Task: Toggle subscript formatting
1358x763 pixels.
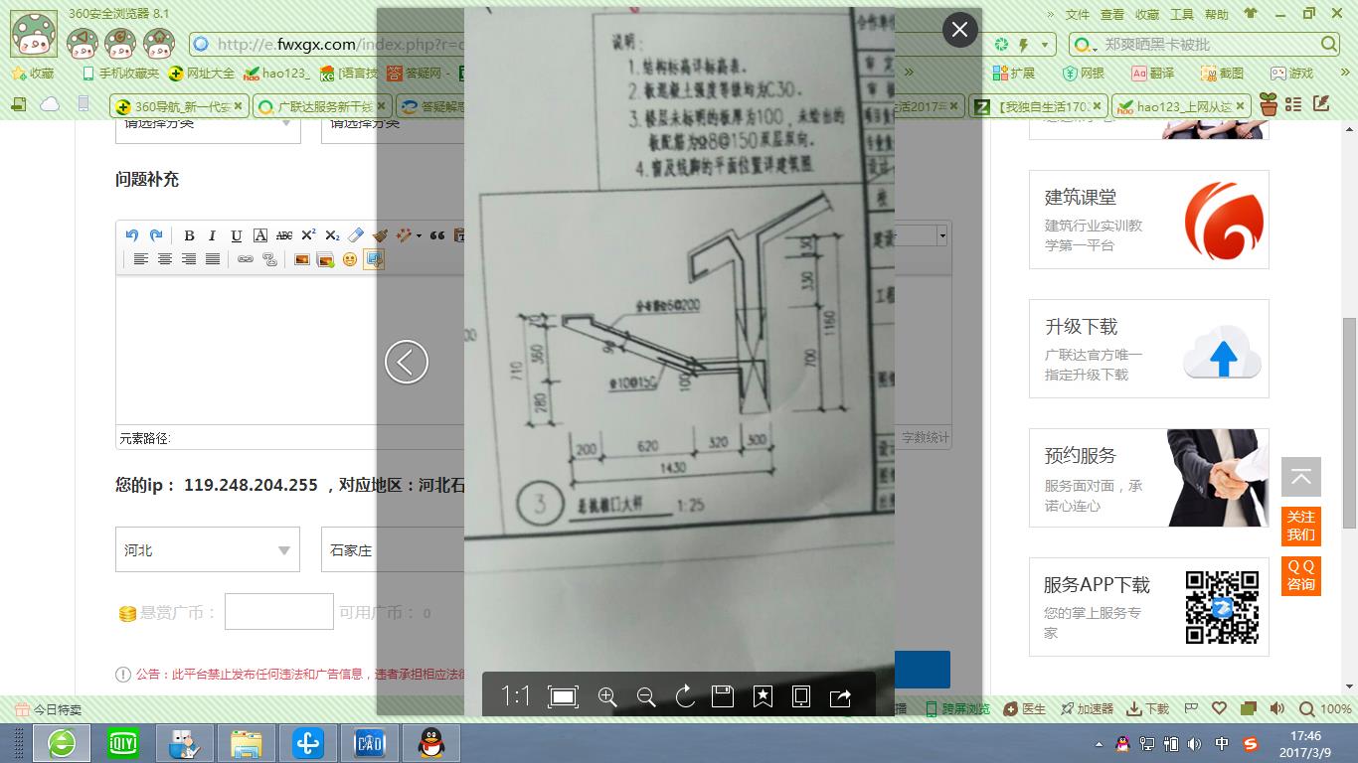Action: pyautogui.click(x=332, y=235)
